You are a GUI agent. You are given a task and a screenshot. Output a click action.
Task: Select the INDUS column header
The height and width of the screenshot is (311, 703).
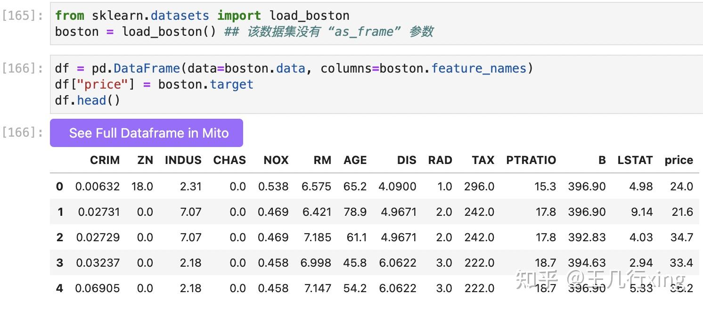point(183,160)
